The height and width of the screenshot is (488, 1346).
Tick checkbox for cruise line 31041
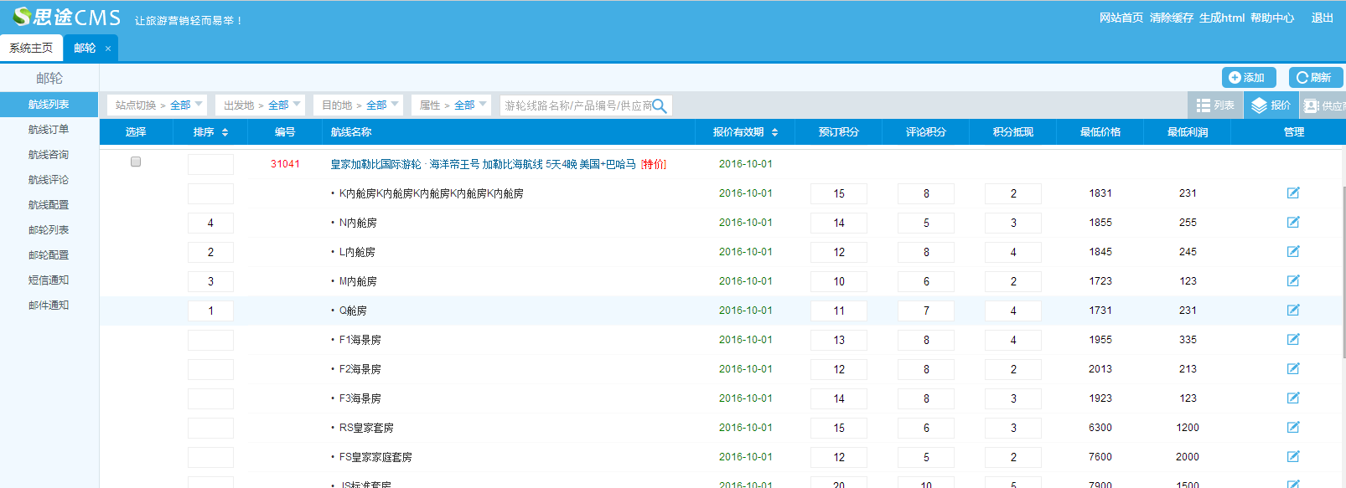[136, 162]
